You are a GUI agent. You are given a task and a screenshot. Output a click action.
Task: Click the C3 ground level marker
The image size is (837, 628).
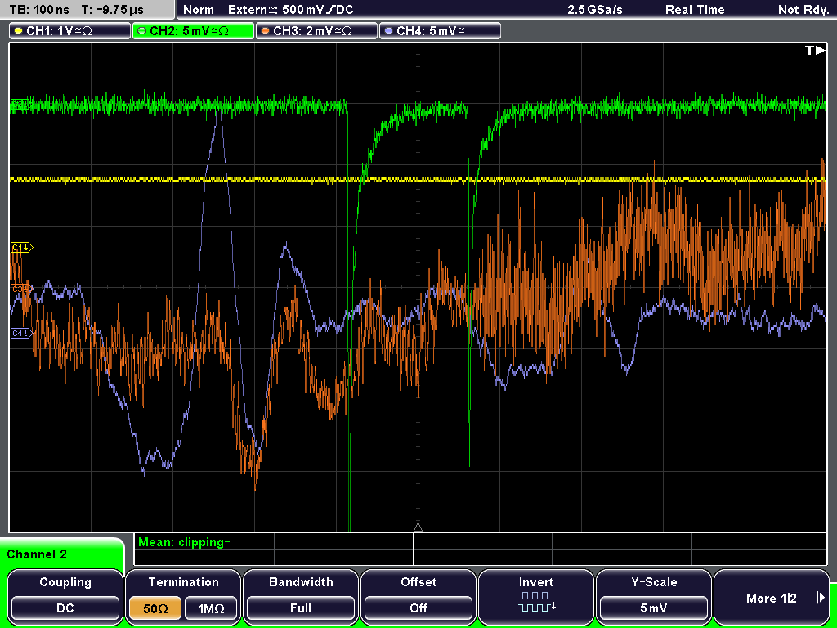pyautogui.click(x=21, y=289)
